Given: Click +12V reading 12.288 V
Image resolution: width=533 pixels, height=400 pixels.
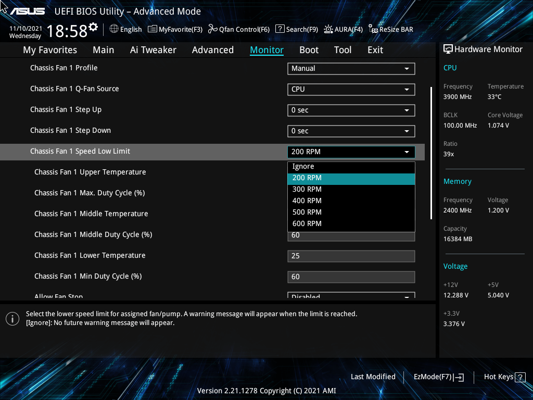Looking at the screenshot, I should click(x=456, y=295).
